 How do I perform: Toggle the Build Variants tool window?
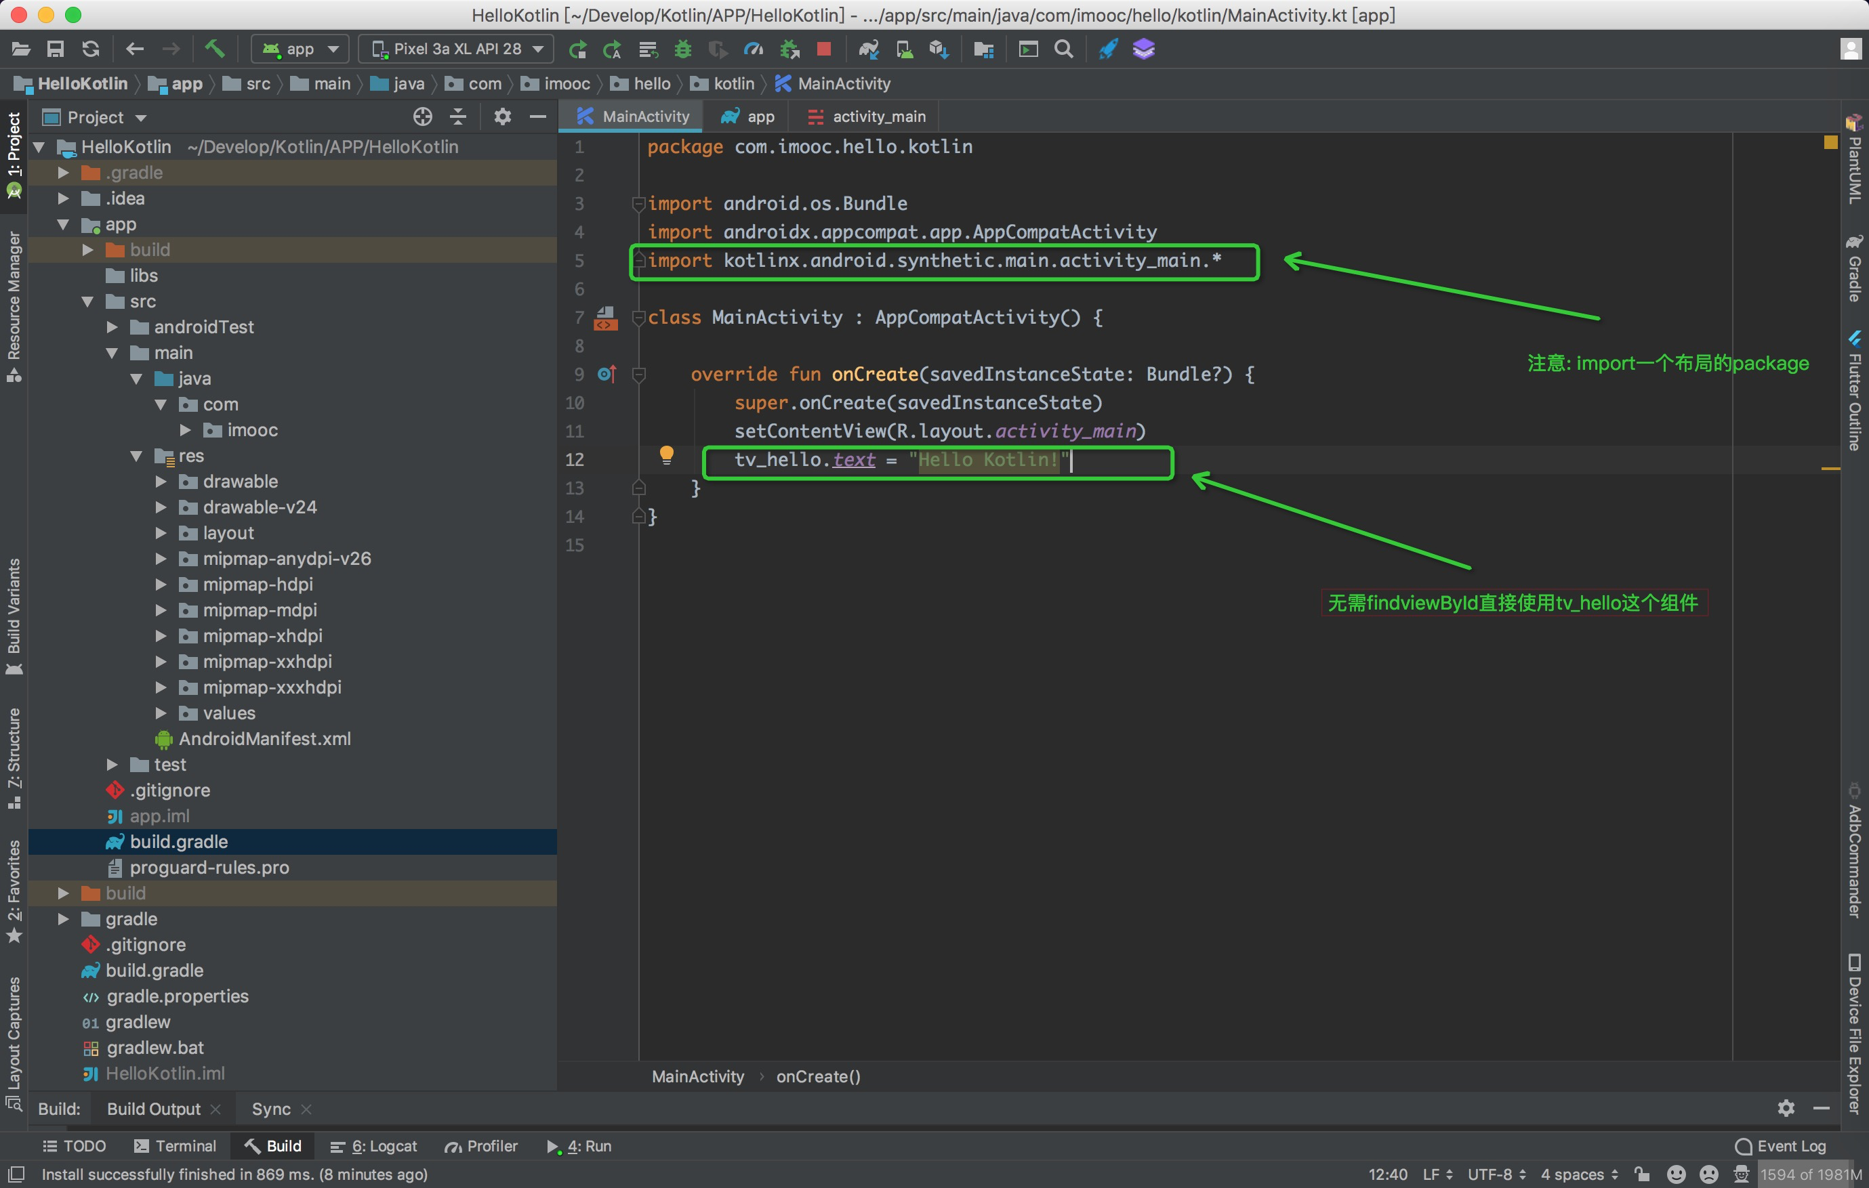click(14, 617)
